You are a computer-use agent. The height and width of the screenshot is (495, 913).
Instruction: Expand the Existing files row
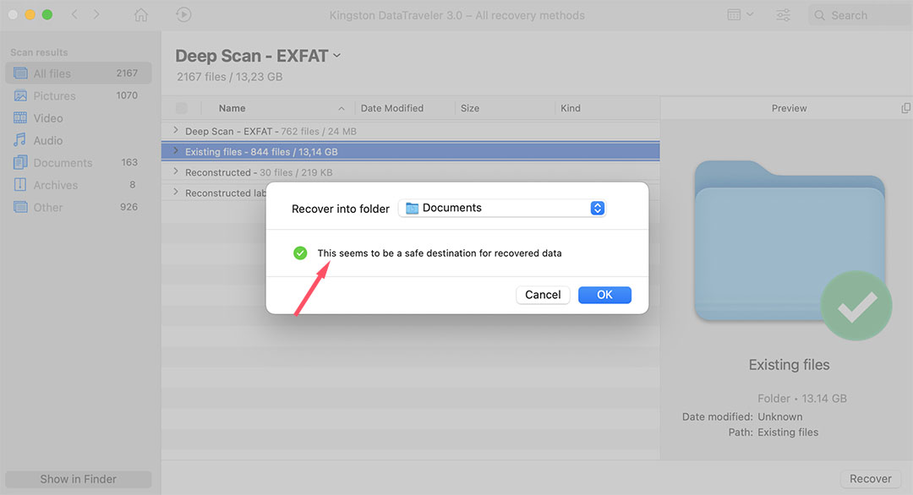(175, 152)
